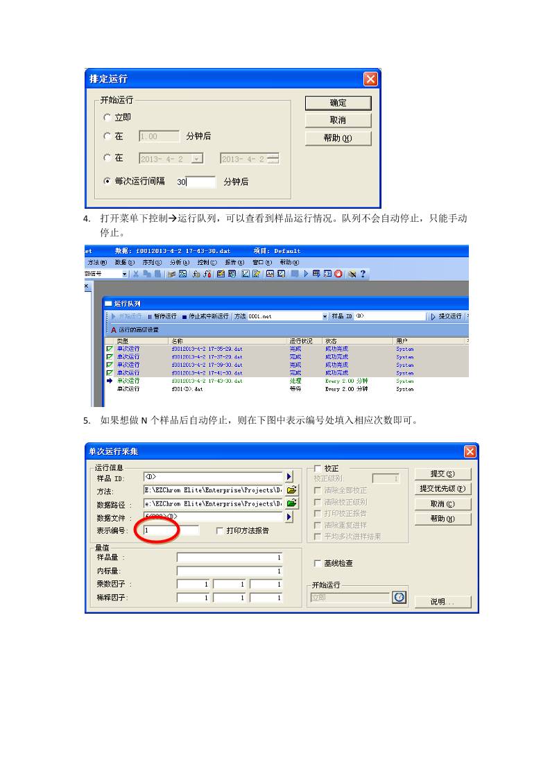The image size is (550, 778).
Task: Open the signal channel dropdown in the toolbar
Action: 124,274
